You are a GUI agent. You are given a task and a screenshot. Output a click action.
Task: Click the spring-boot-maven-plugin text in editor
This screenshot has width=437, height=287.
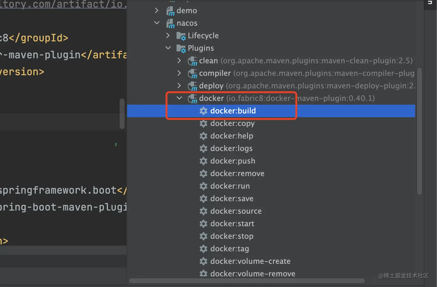(63, 207)
